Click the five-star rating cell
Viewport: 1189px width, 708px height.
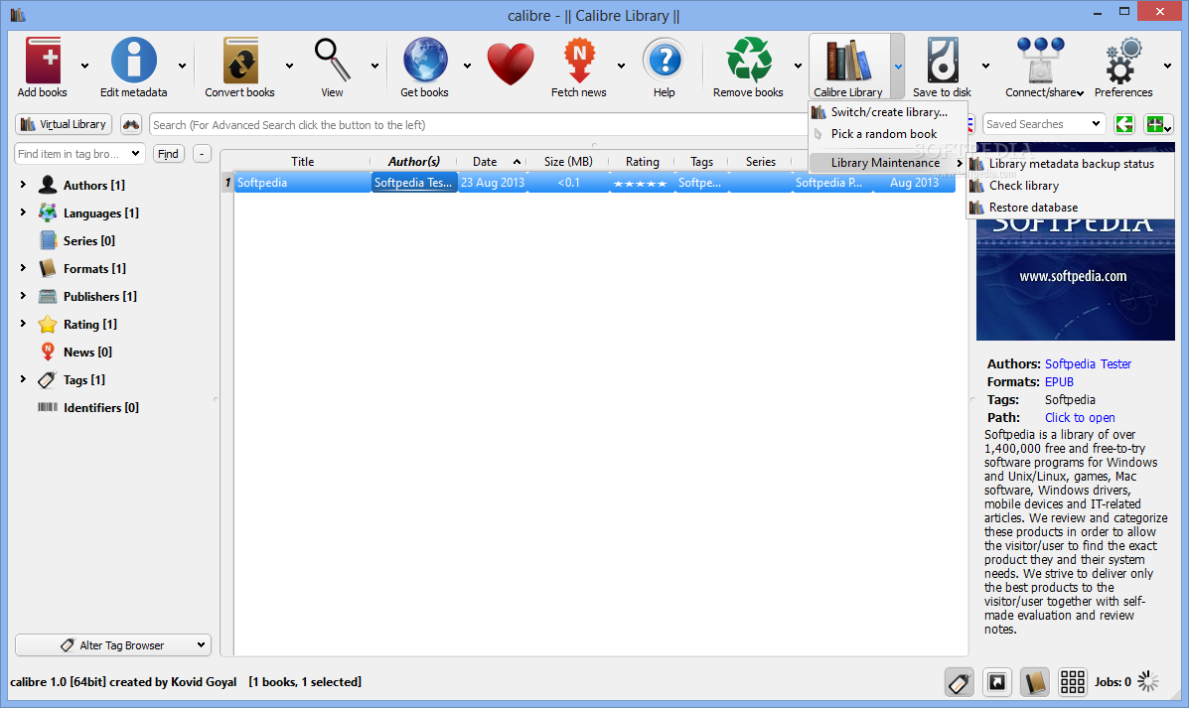point(641,183)
